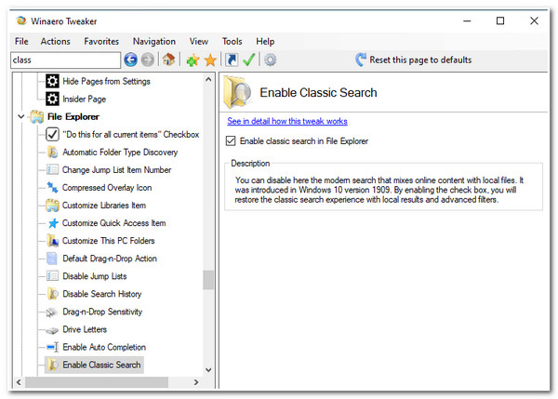The image size is (558, 399).
Task: Click the Insider Page gear icon
Action: tap(52, 99)
